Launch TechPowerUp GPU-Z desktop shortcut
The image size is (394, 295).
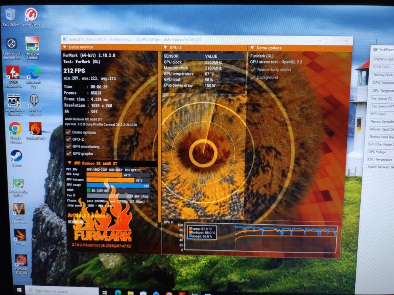point(19,187)
